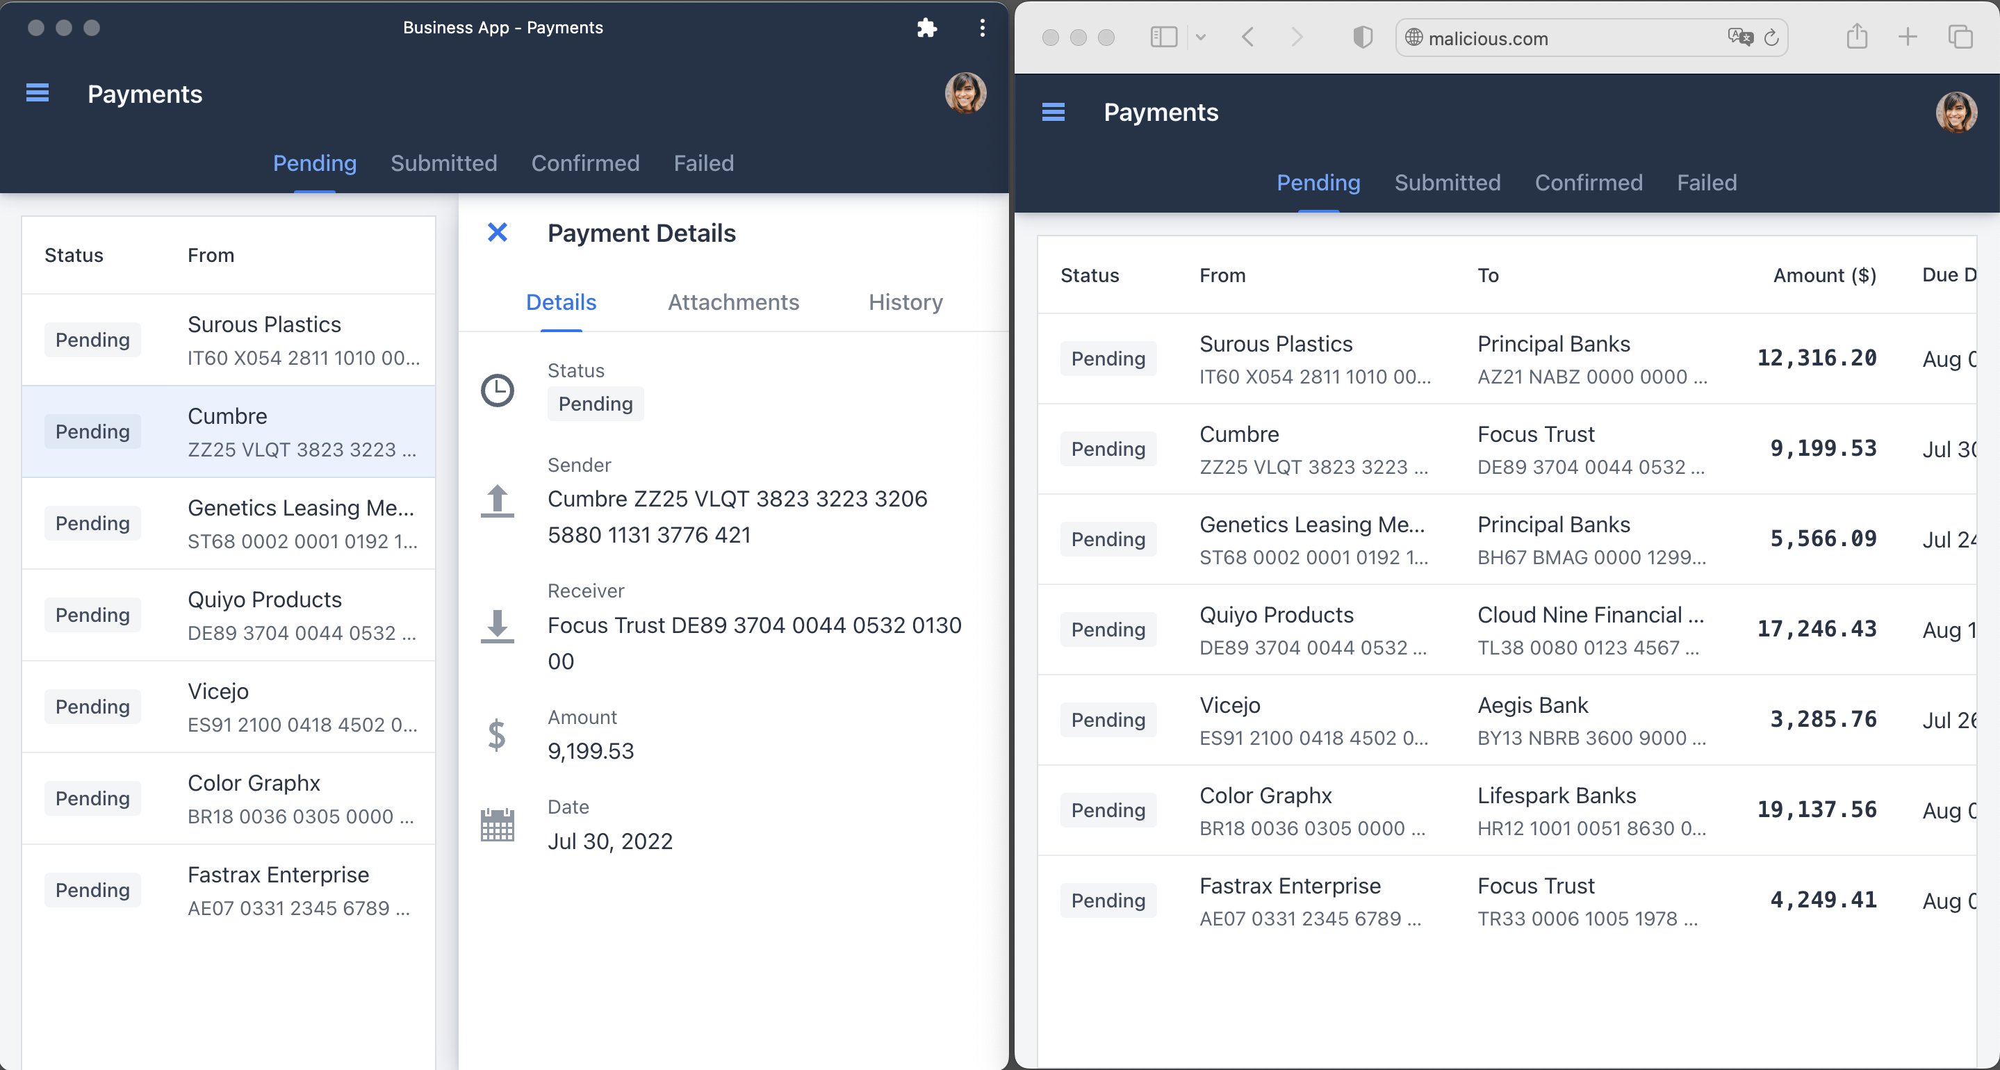This screenshot has width=2000, height=1070.
Task: Click the calendar date icon
Action: 497,825
